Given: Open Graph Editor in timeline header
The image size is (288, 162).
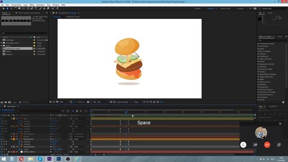Looking at the screenshot, I should pyautogui.click(x=86, y=111).
